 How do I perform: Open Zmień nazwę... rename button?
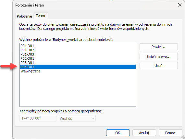pos(159,57)
